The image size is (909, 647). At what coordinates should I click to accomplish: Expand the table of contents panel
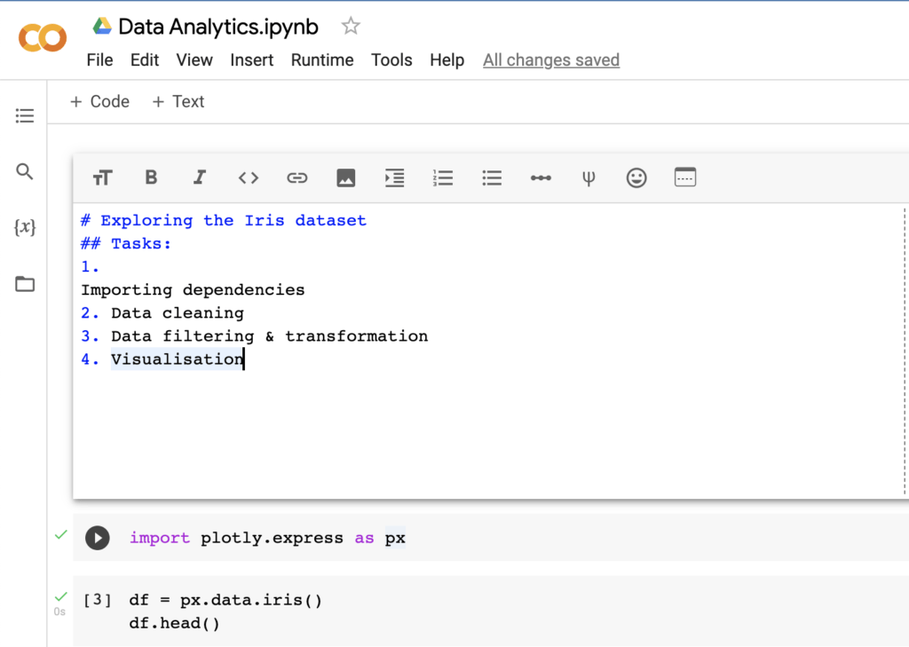tap(24, 115)
